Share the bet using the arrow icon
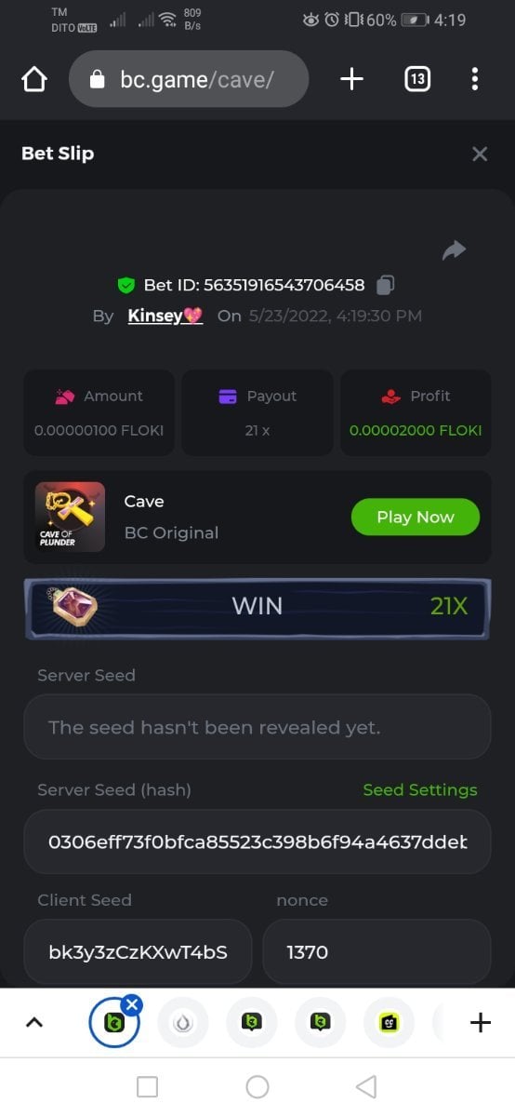The height and width of the screenshot is (1117, 515). 454,249
